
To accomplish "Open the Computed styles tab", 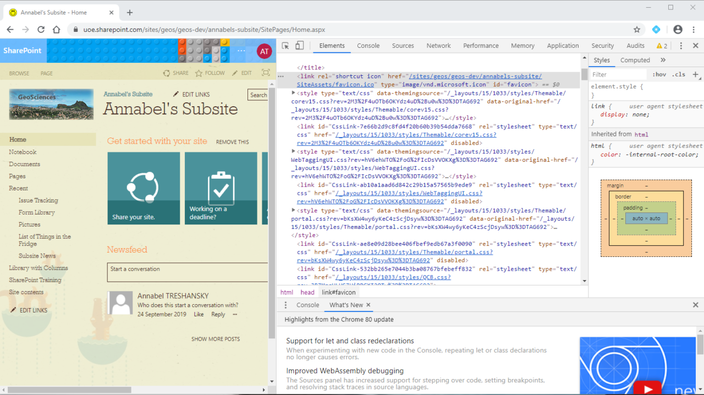I will point(635,60).
